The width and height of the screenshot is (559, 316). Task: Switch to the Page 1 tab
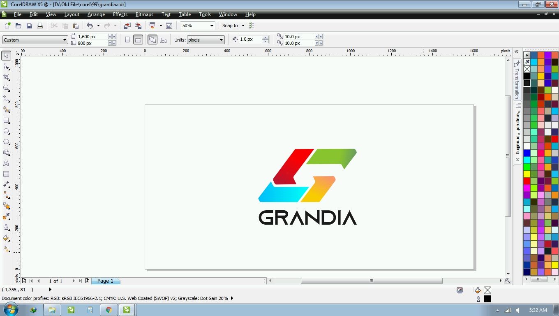point(105,281)
